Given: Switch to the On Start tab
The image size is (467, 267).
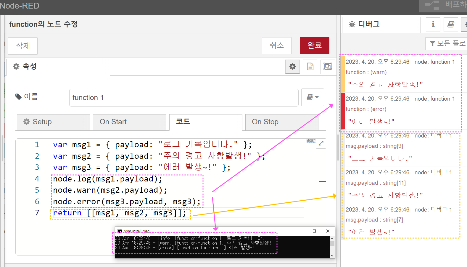Looking at the screenshot, I should [x=129, y=122].
